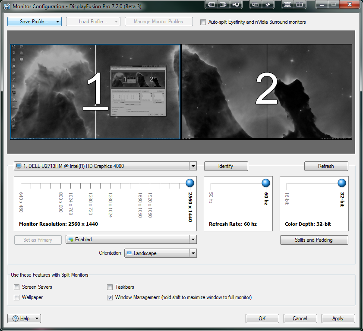Open Splits and Padding settings
The image size is (363, 331).
click(x=314, y=240)
